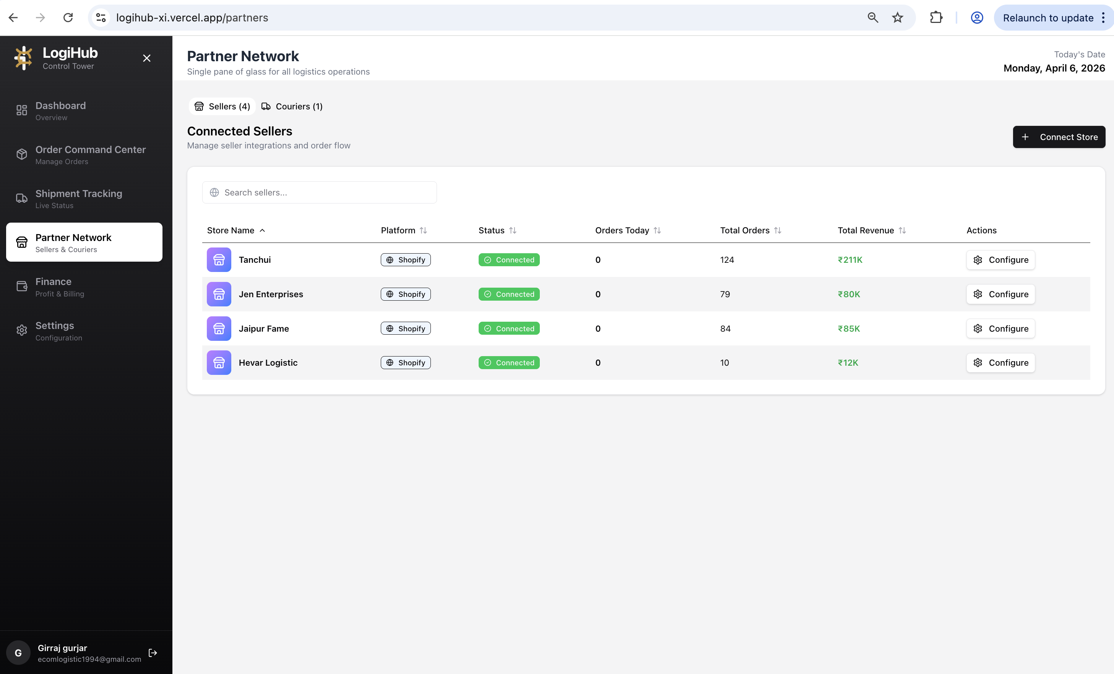
Task: Click the Hevar Logistic store icon
Action: 219,362
